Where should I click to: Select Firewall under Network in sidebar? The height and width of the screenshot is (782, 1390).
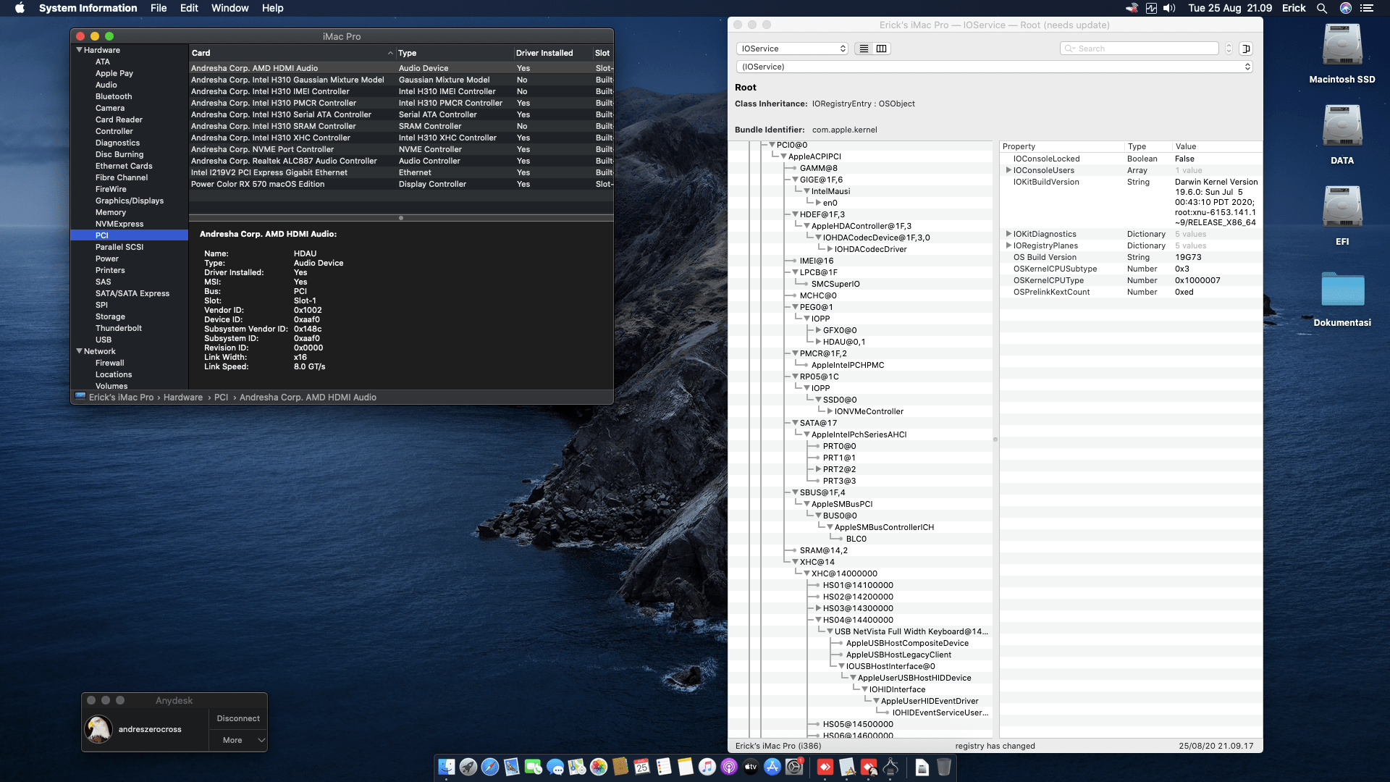pyautogui.click(x=110, y=363)
